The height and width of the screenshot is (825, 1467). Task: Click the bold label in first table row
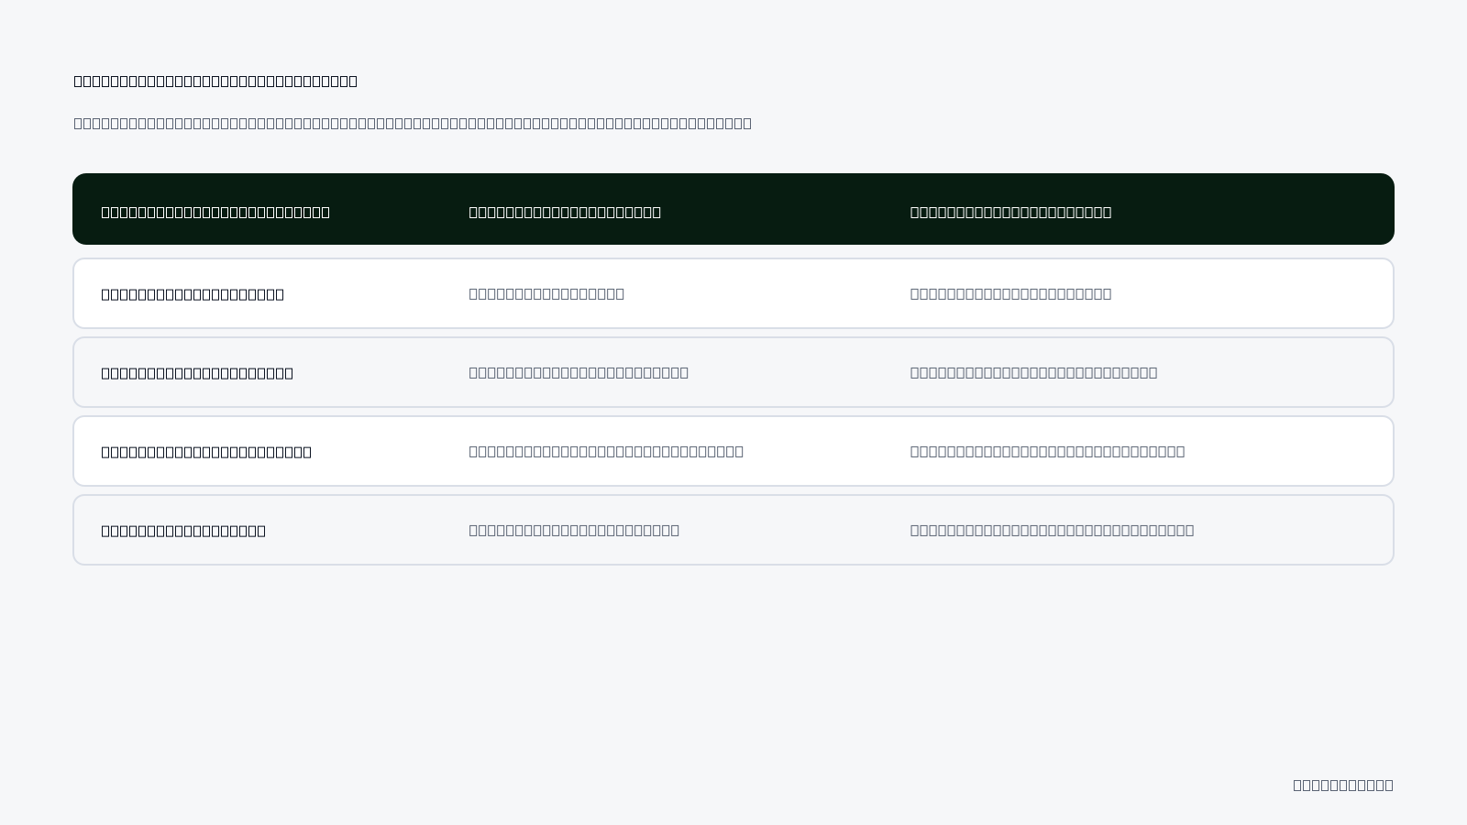click(x=193, y=294)
